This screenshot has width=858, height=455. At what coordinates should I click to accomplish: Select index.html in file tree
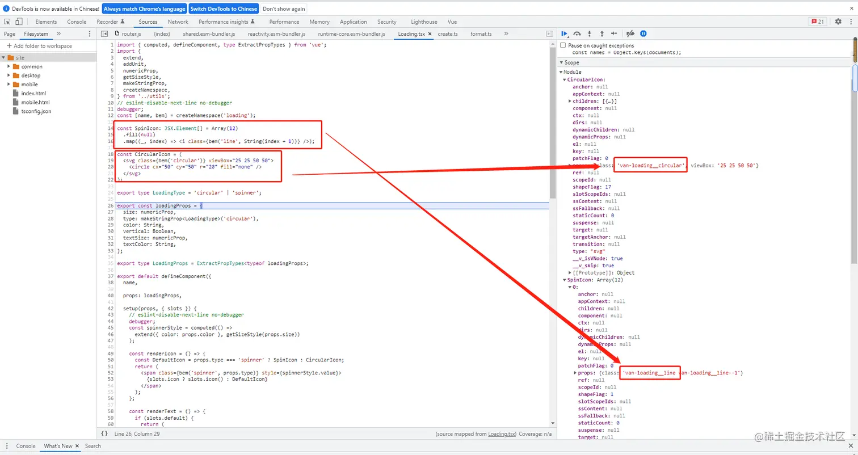33,94
